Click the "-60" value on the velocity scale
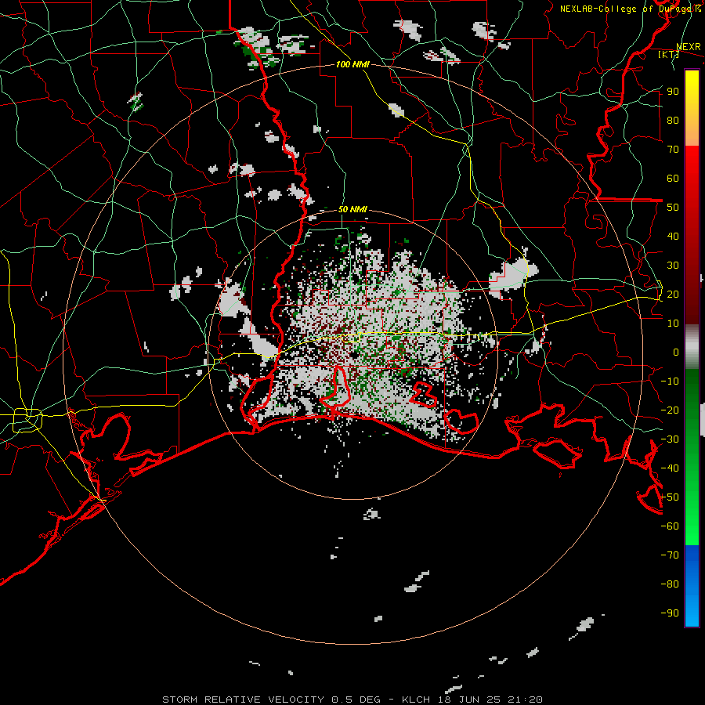705x705 pixels. pyautogui.click(x=670, y=526)
